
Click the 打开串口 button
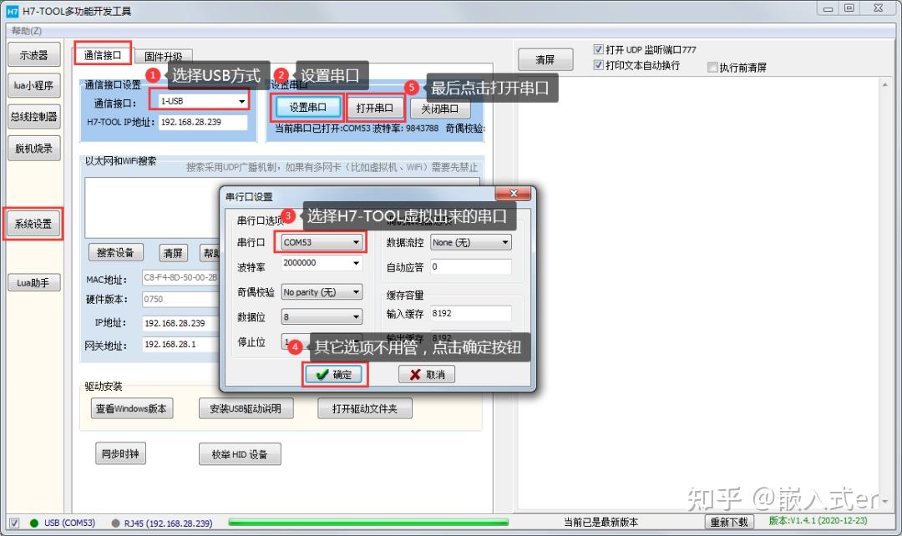(374, 107)
